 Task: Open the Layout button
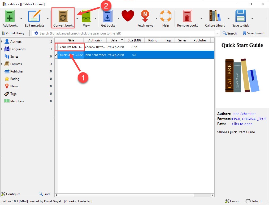click(x=232, y=201)
